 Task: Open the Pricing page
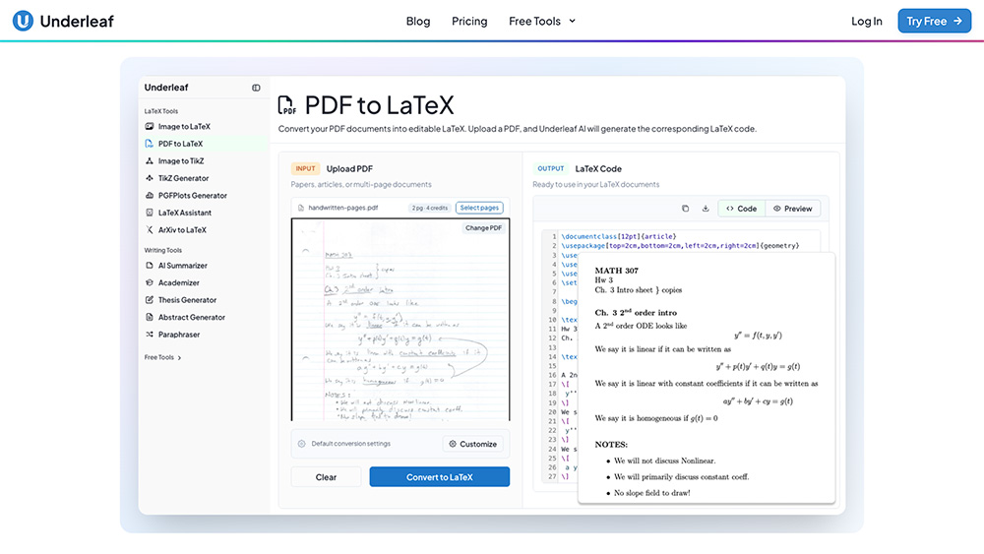469,22
